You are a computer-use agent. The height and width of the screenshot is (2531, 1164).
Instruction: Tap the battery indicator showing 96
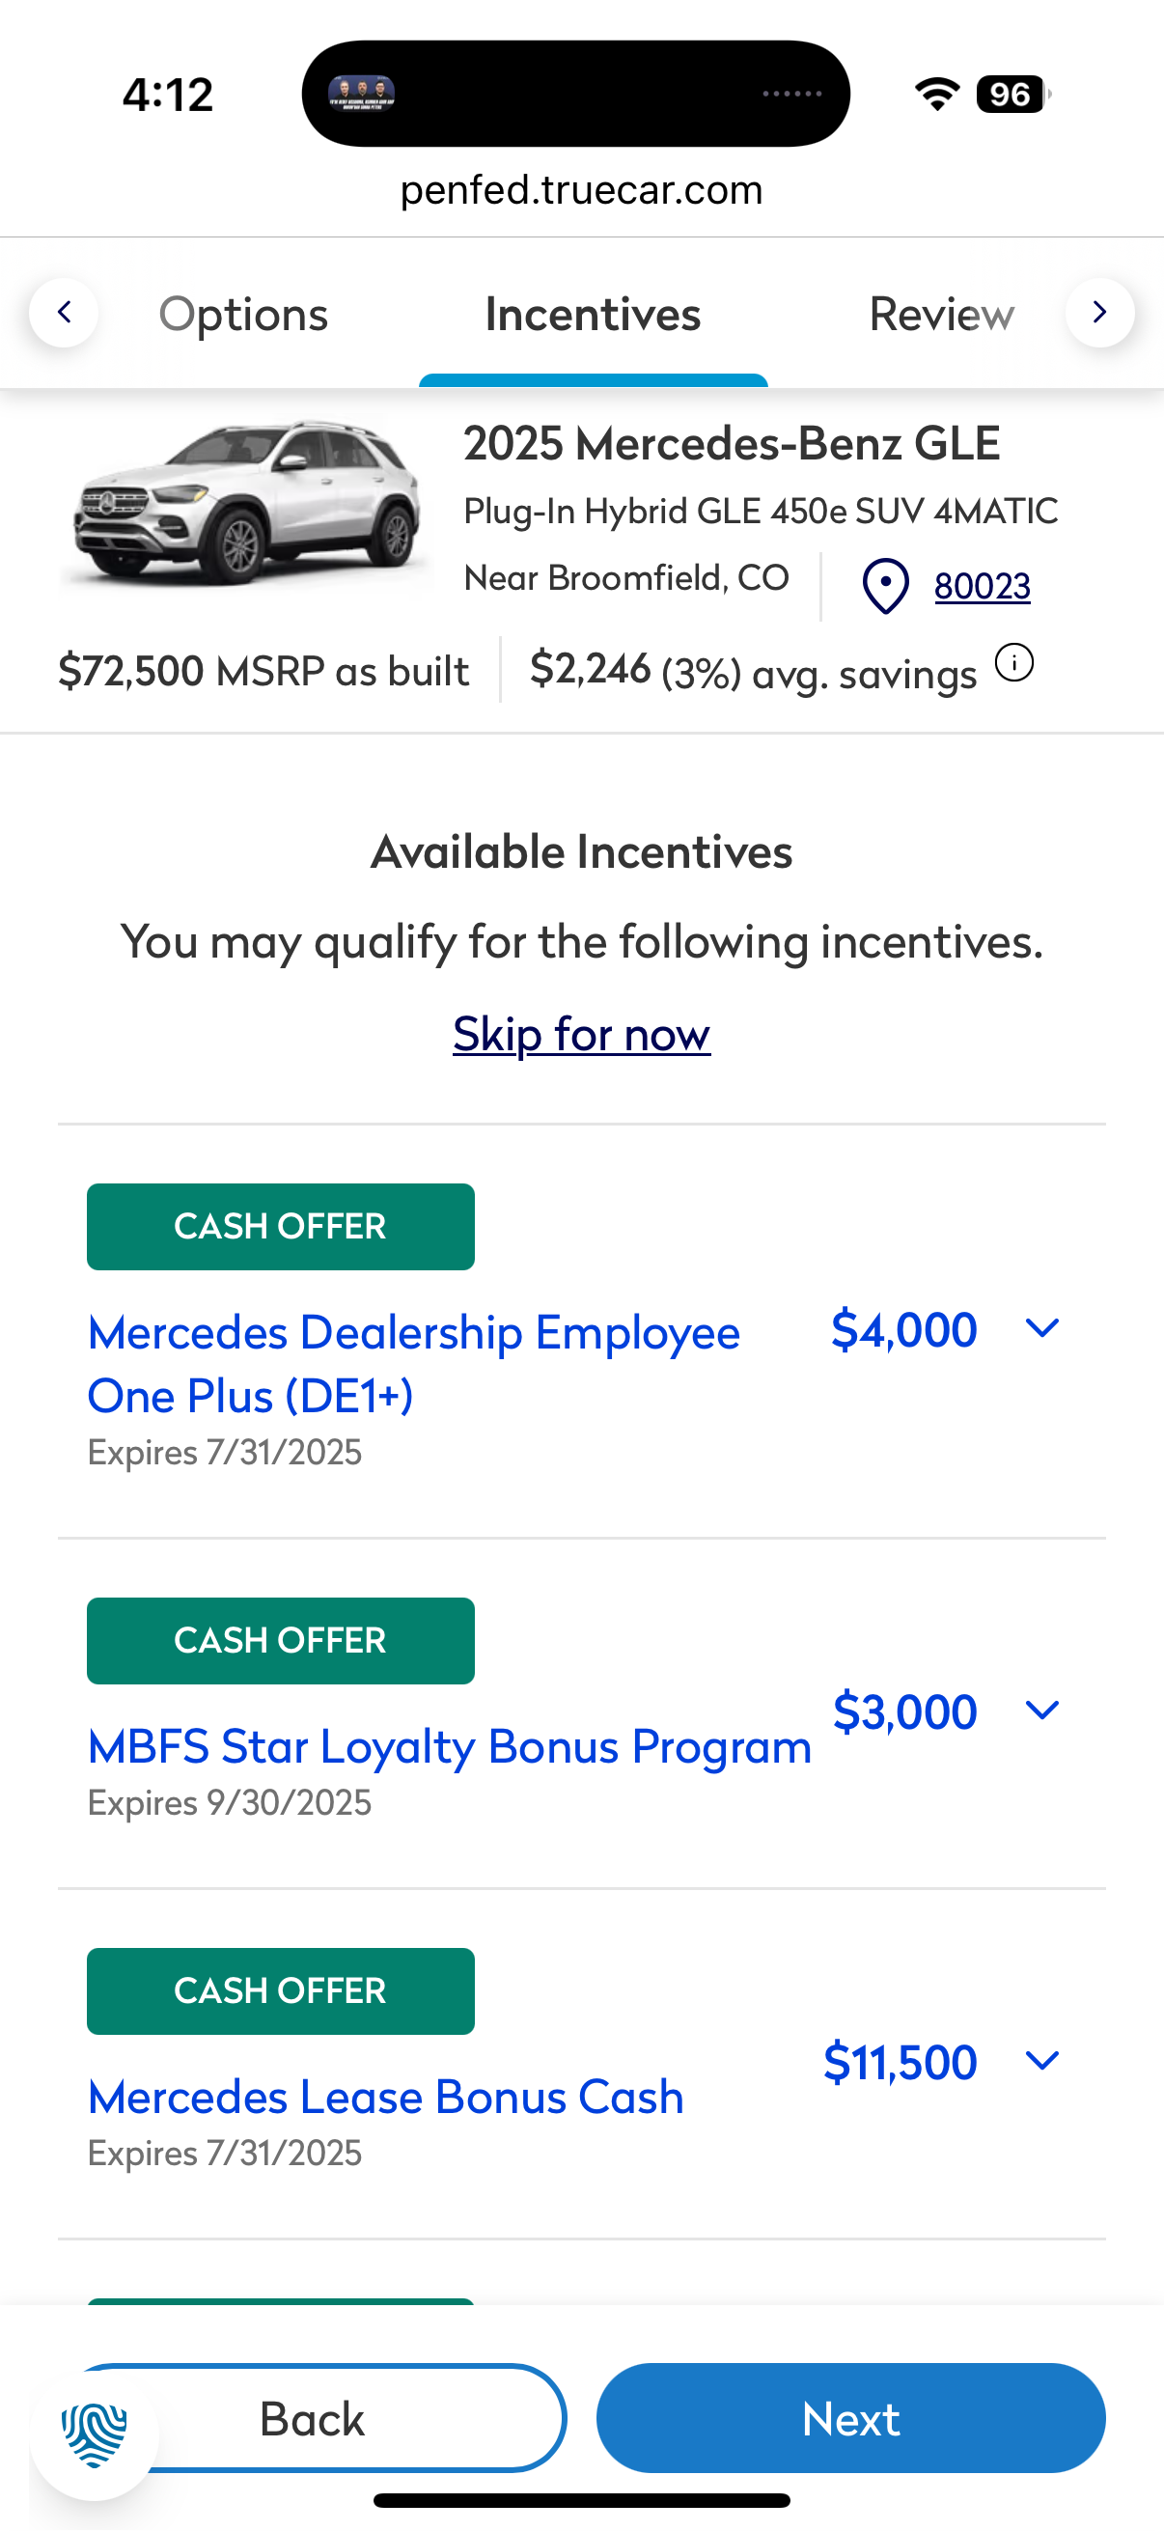point(1012,95)
